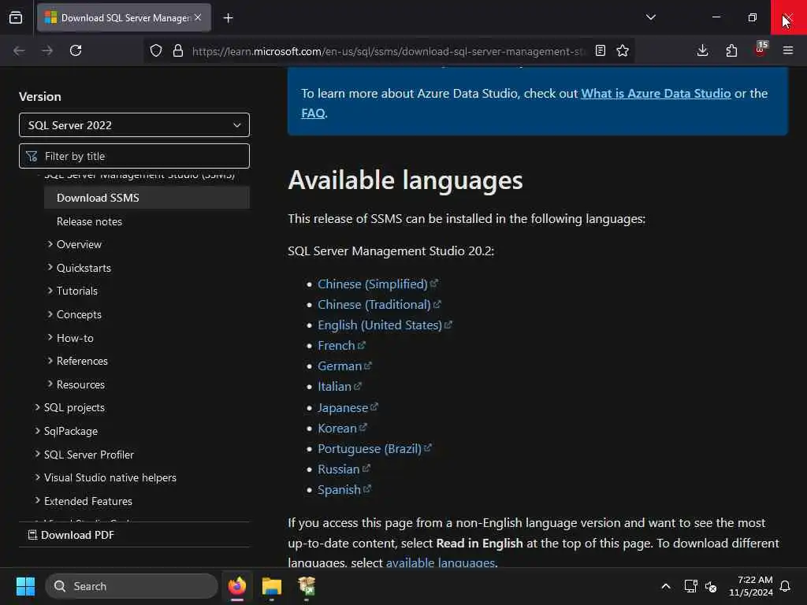The height and width of the screenshot is (605, 807).
Task: Open notifications via the bell icon
Action: coord(786,586)
